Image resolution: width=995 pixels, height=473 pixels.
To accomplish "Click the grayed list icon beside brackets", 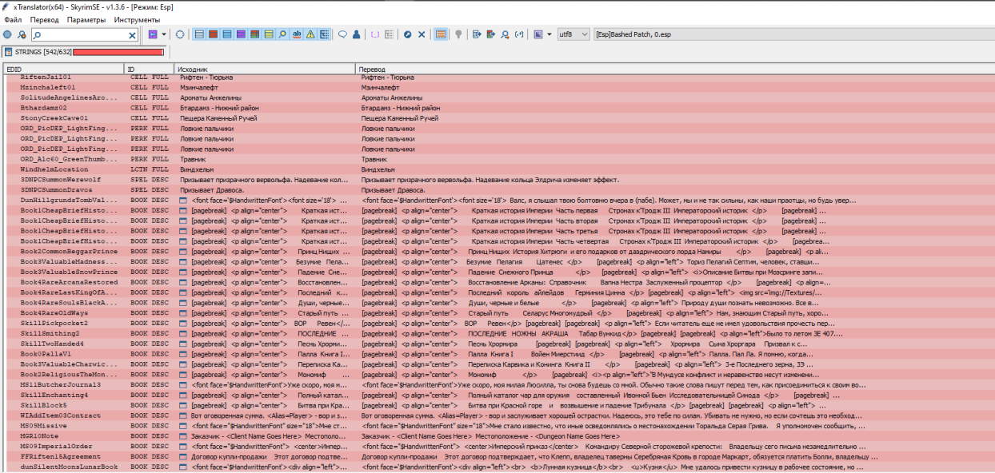I will pyautogui.click(x=390, y=34).
